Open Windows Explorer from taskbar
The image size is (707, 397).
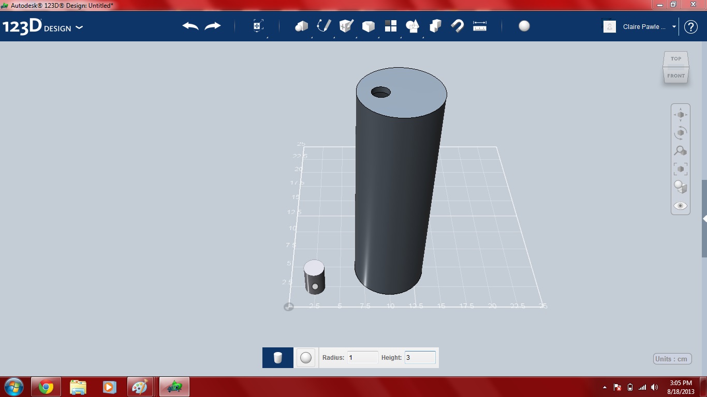78,387
